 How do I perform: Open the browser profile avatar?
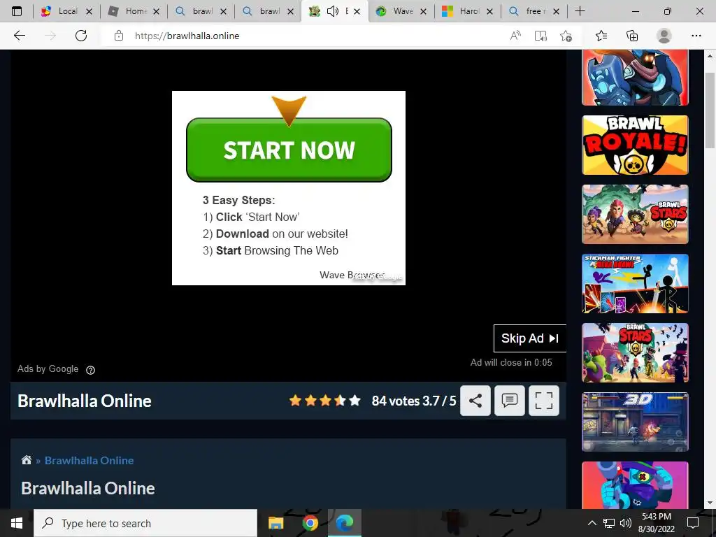664,36
